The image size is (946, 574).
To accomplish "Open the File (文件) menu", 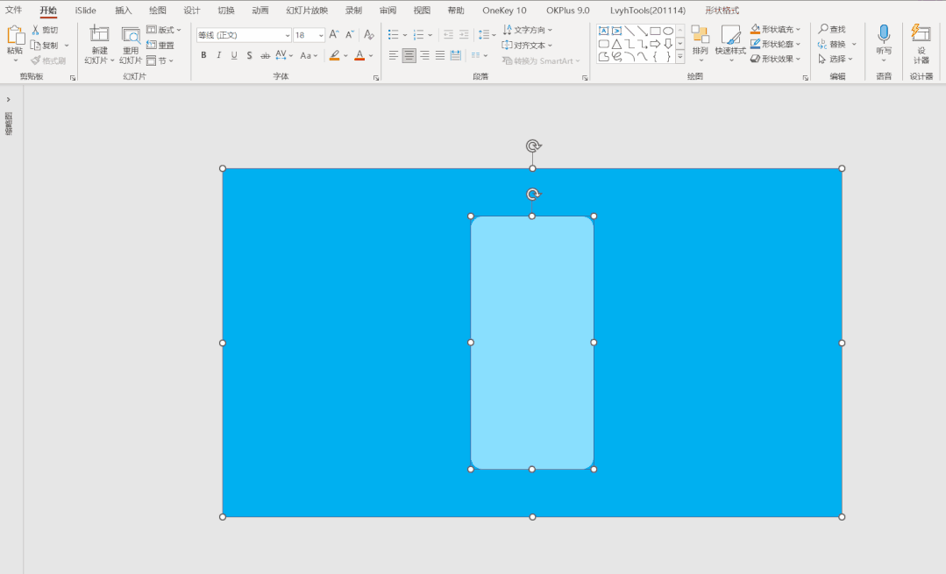I will pos(13,11).
